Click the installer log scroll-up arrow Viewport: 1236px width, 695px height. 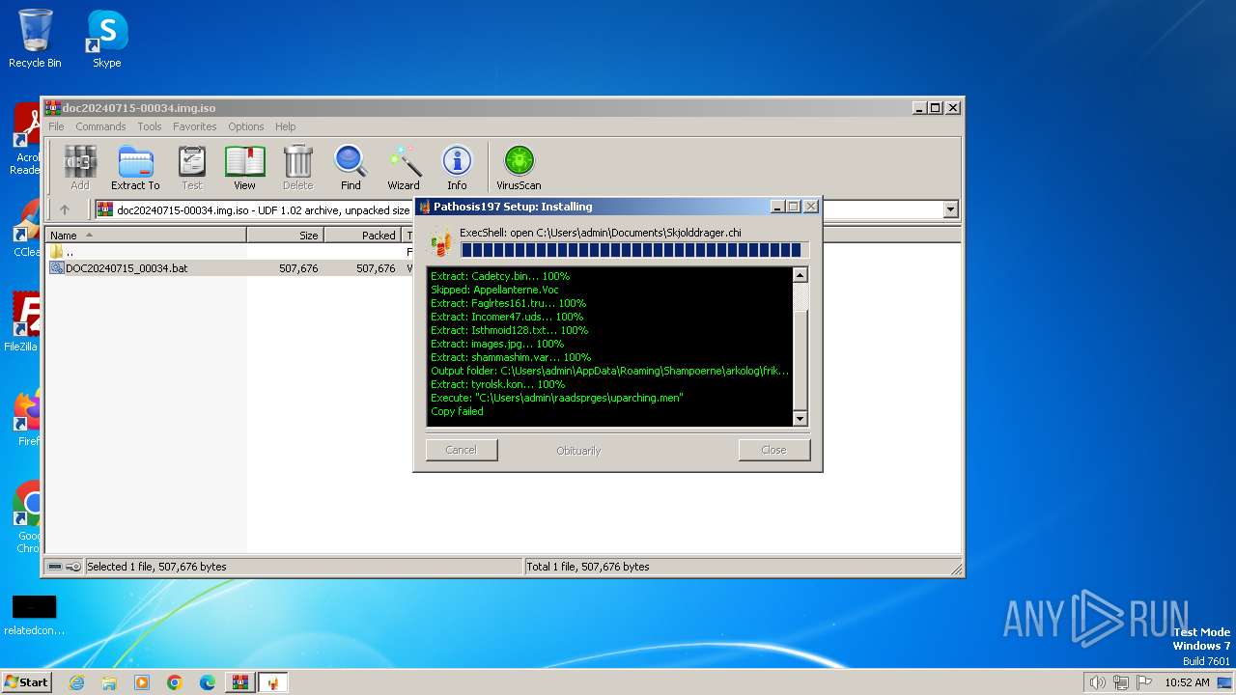tap(800, 275)
